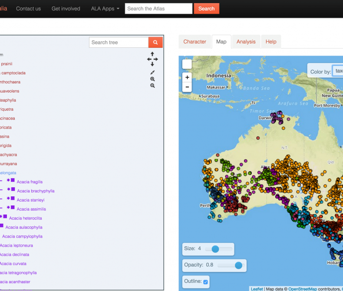
Task: Open the Color by dropdown on map
Action: pyautogui.click(x=338, y=71)
